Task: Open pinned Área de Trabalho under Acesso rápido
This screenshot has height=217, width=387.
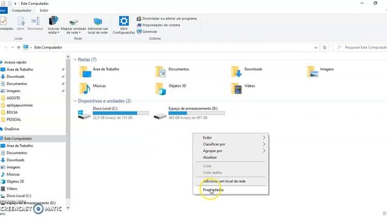Action: (x=20, y=69)
